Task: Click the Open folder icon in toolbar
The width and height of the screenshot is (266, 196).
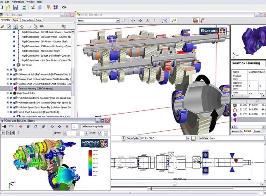Action: tap(8, 7)
